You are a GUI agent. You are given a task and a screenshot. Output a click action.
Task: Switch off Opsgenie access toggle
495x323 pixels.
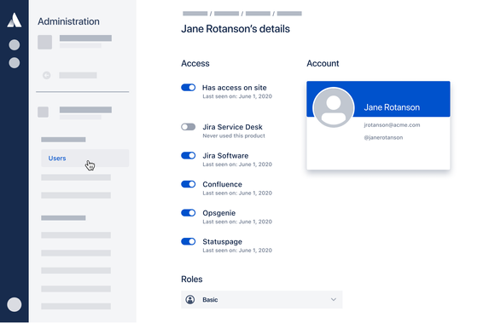188,213
